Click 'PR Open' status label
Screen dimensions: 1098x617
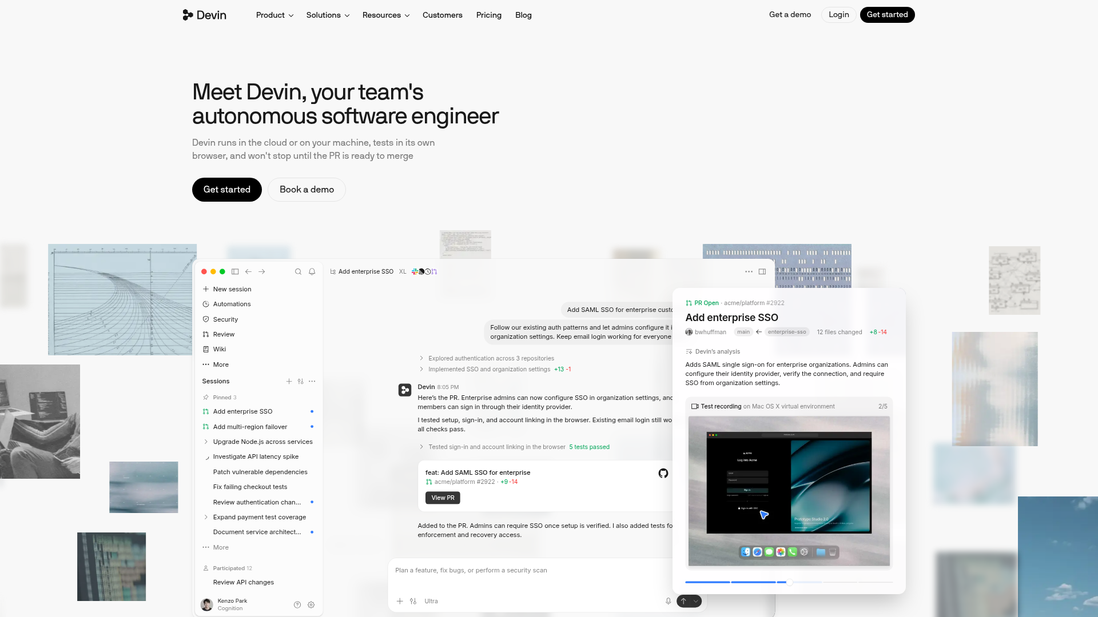tap(702, 303)
